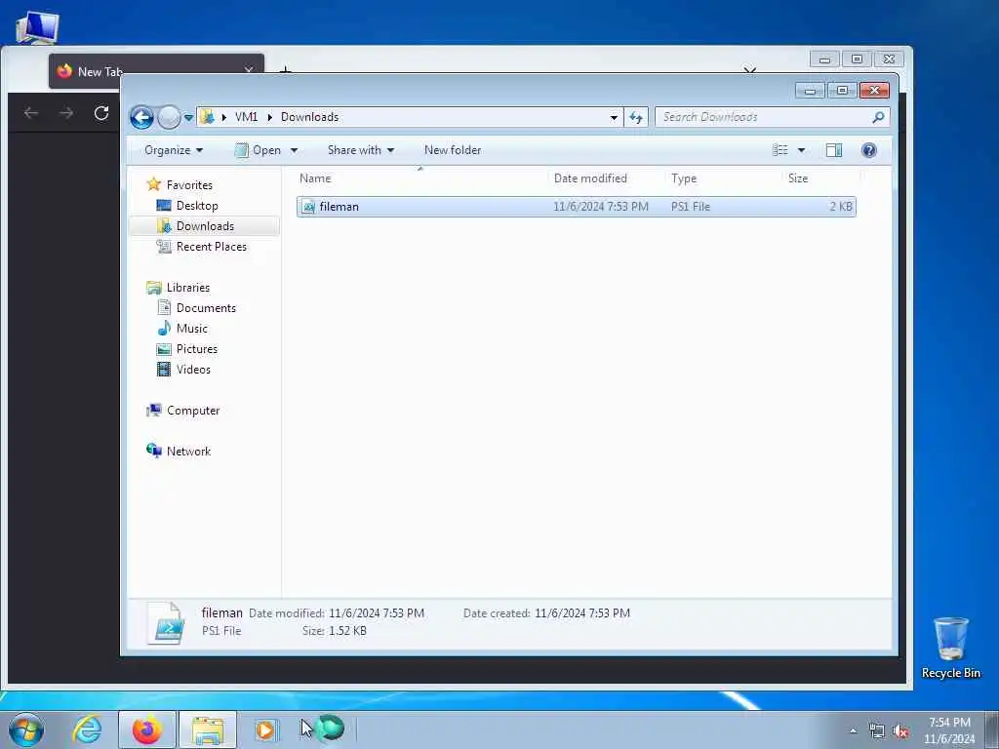999x749 pixels.
Task: Click Firefox back arrow button
Action: [30, 113]
